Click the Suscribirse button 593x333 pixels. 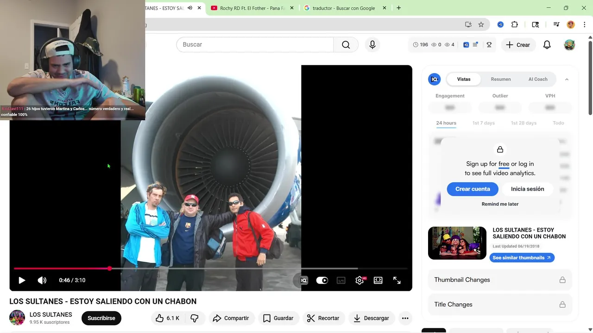coord(101,318)
